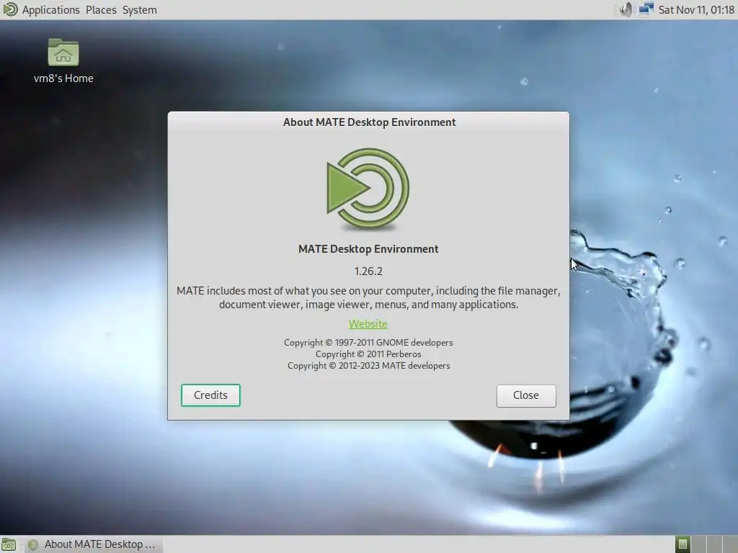Open the network connection tray icon
Screen dimensions: 738x553
point(646,9)
